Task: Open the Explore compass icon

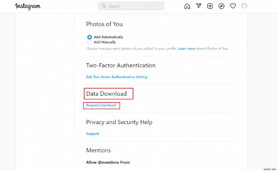Action: click(221, 6)
